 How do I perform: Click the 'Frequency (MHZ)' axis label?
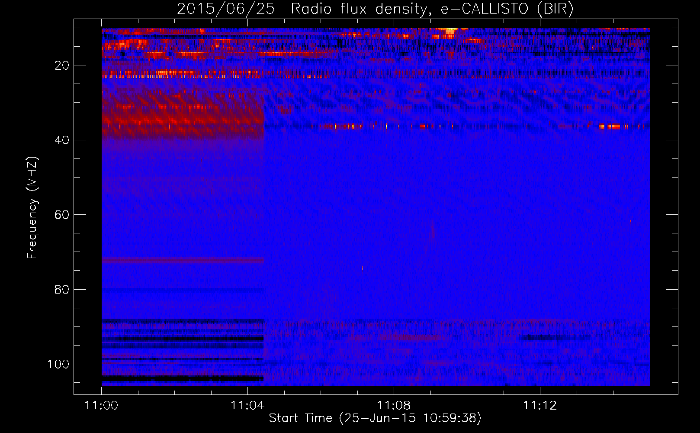(x=32, y=207)
